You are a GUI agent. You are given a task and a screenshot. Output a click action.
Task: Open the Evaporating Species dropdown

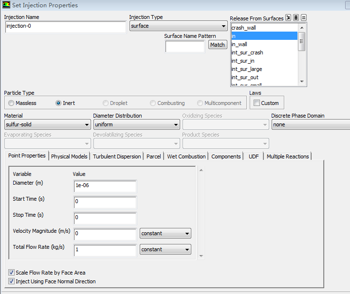(48, 143)
